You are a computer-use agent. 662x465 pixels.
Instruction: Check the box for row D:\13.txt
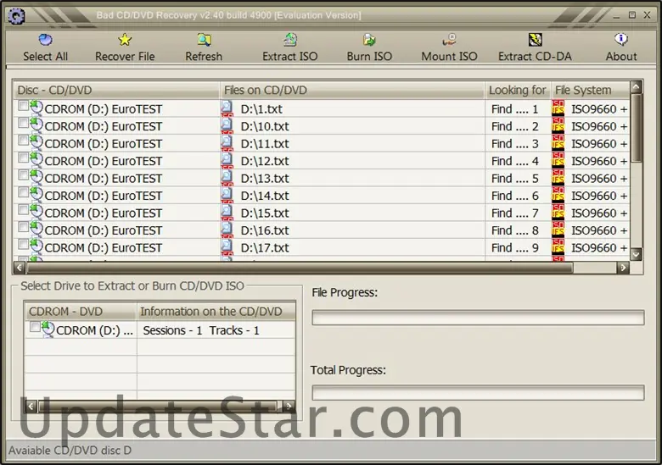[x=23, y=174]
